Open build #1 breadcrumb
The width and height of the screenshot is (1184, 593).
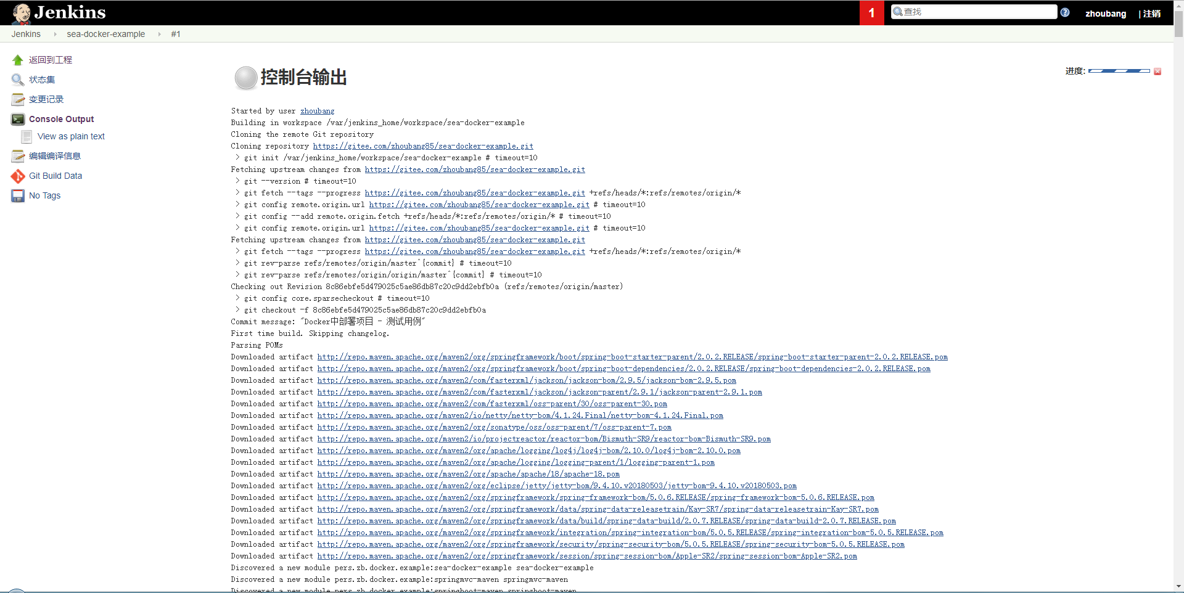tap(176, 34)
